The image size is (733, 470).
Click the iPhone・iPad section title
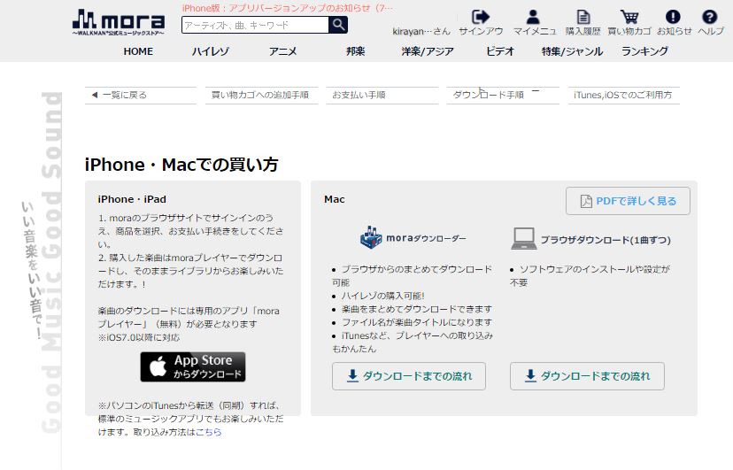pos(132,199)
